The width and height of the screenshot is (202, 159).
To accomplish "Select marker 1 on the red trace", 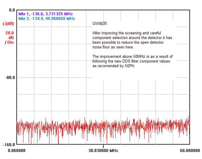I will (27, 124).
